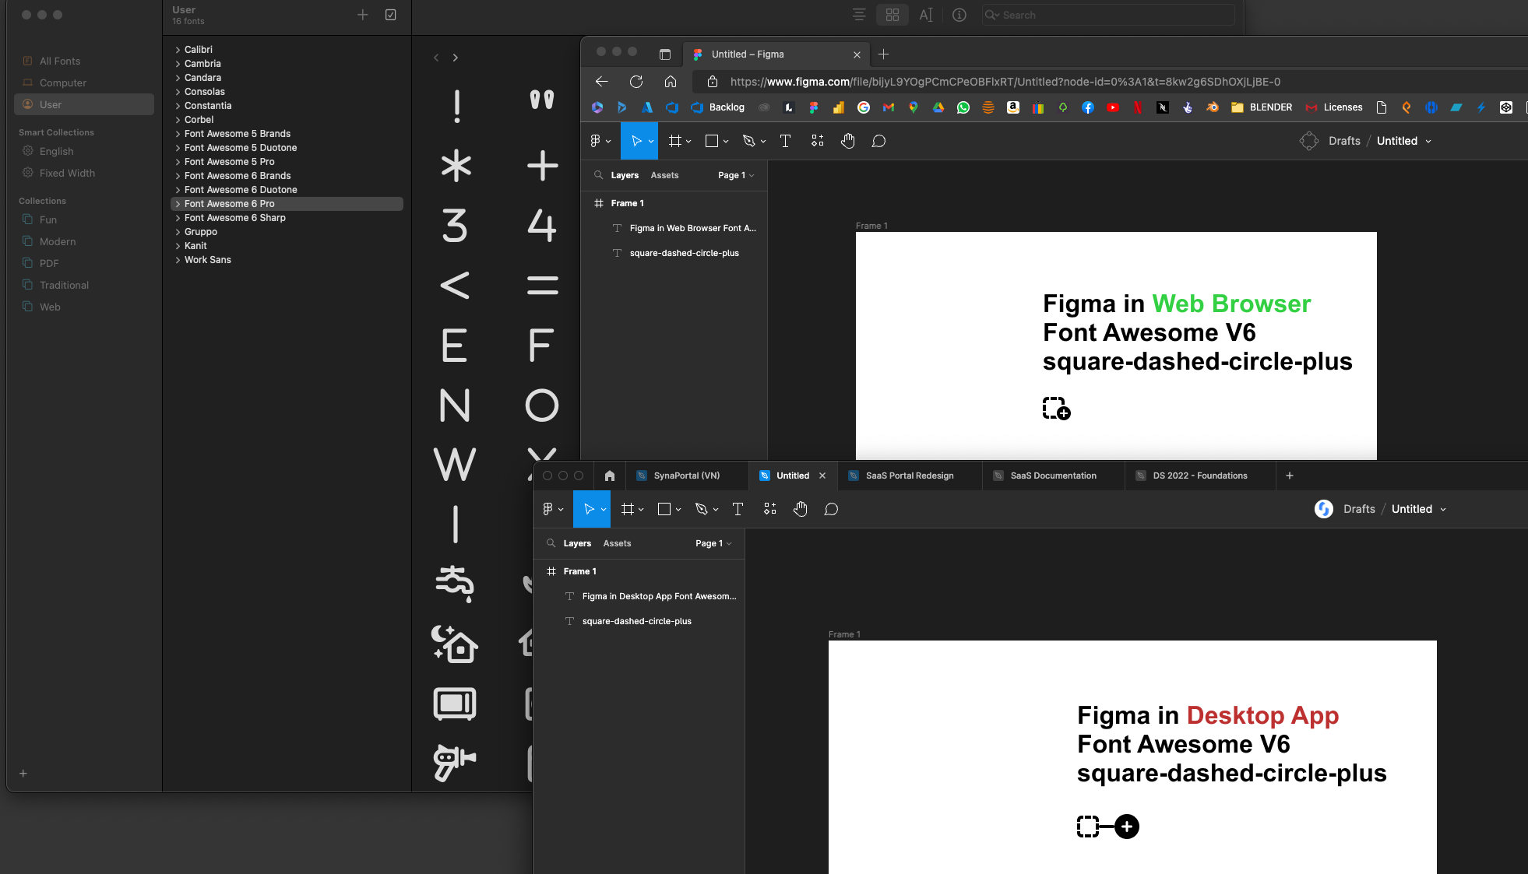This screenshot has width=1528, height=874.
Task: Click browser back arrow button
Action: (x=601, y=82)
